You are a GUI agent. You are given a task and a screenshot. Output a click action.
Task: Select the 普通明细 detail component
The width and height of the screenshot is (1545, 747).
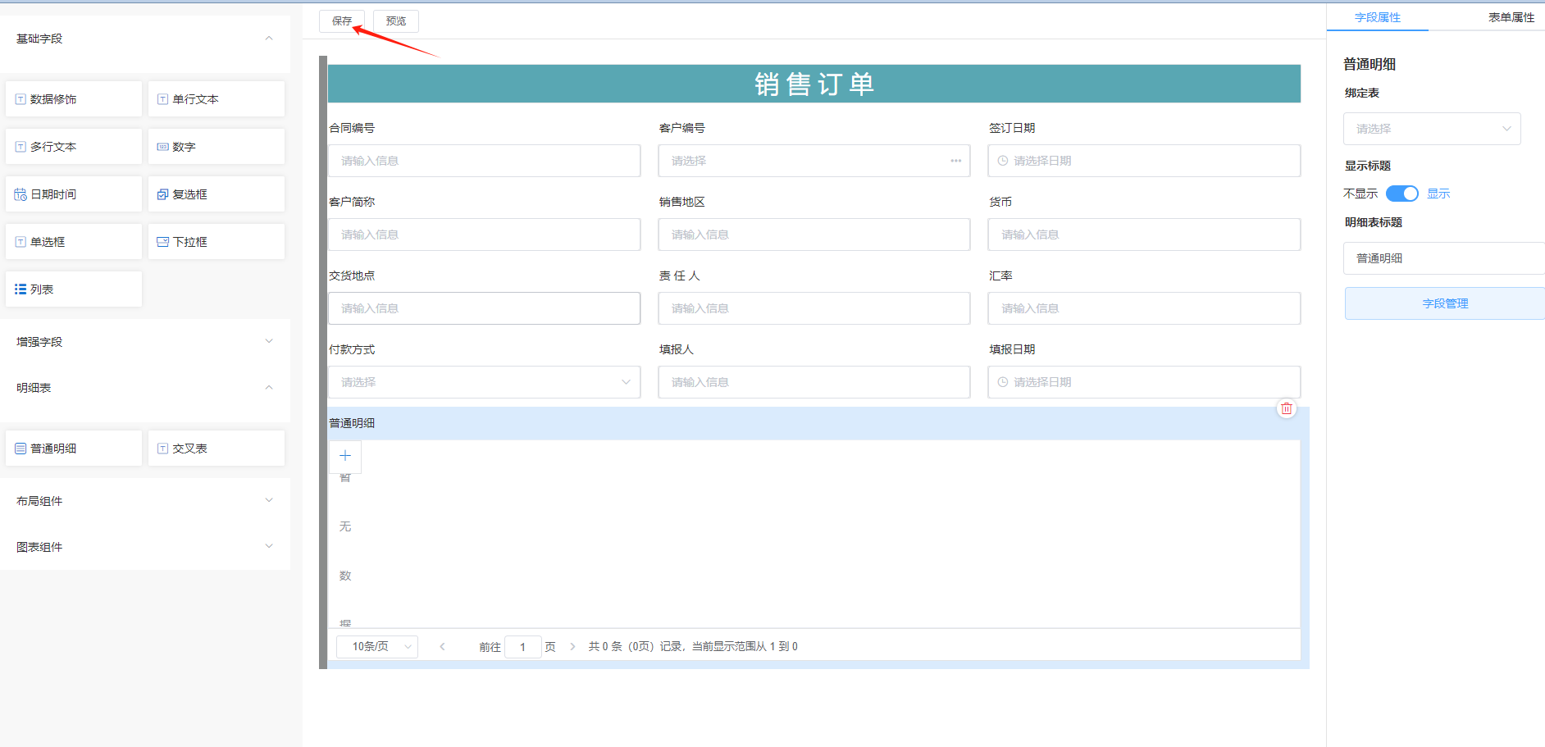[74, 449]
